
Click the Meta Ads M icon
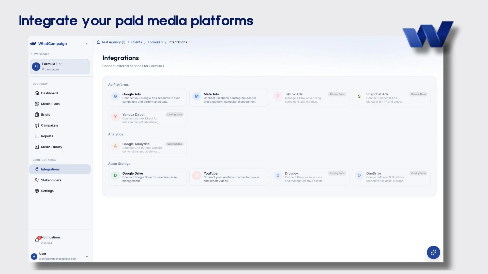(x=197, y=96)
